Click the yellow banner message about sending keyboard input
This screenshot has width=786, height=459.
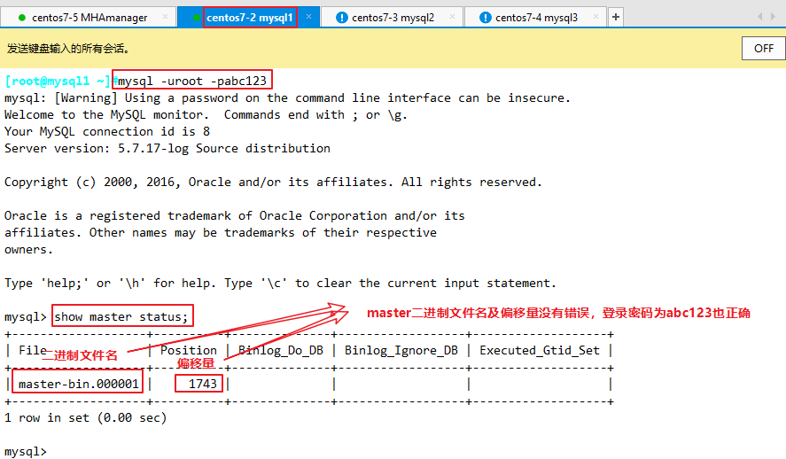[x=68, y=49]
